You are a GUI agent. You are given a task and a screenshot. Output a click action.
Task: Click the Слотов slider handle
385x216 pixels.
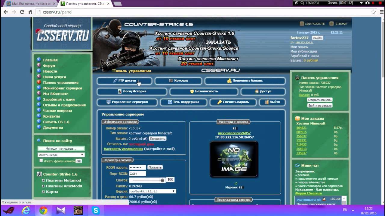click(162, 180)
